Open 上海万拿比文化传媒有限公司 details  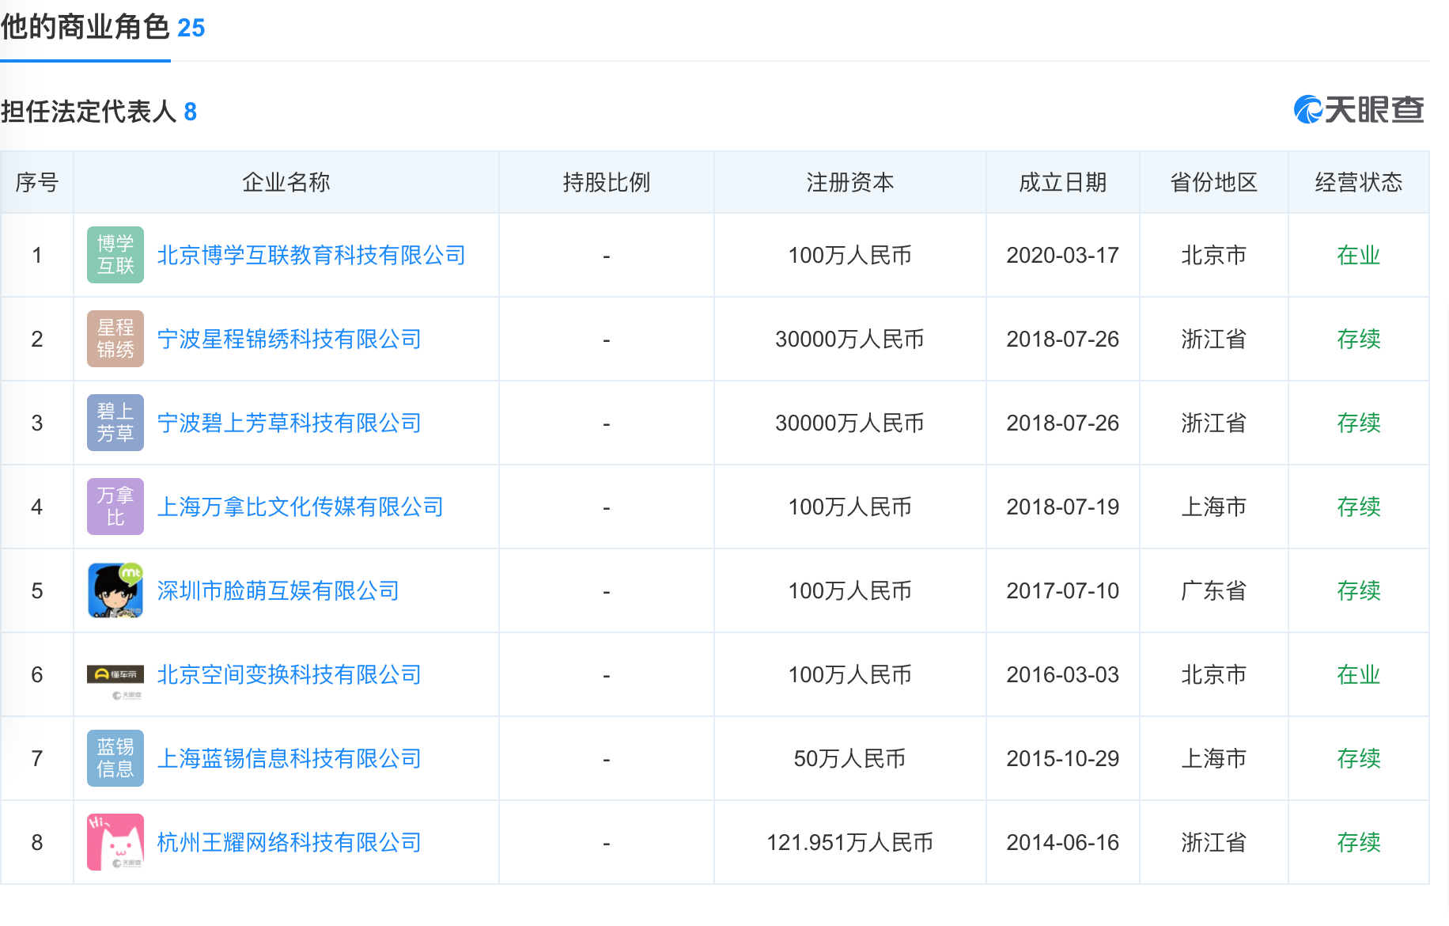(x=300, y=507)
